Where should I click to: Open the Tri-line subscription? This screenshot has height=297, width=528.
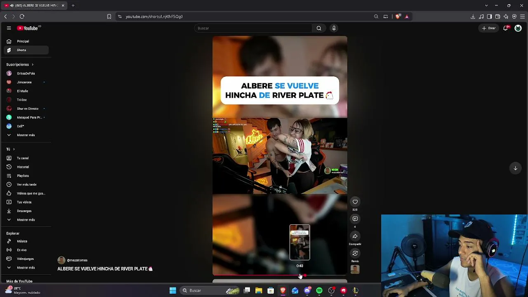point(26,100)
